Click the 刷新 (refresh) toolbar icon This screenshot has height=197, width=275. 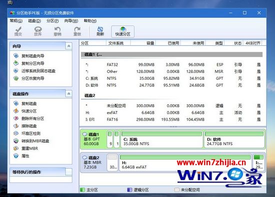coord(100,31)
